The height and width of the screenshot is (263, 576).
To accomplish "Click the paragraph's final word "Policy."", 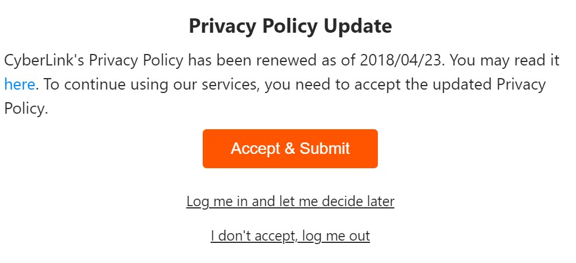I will click(x=26, y=109).
